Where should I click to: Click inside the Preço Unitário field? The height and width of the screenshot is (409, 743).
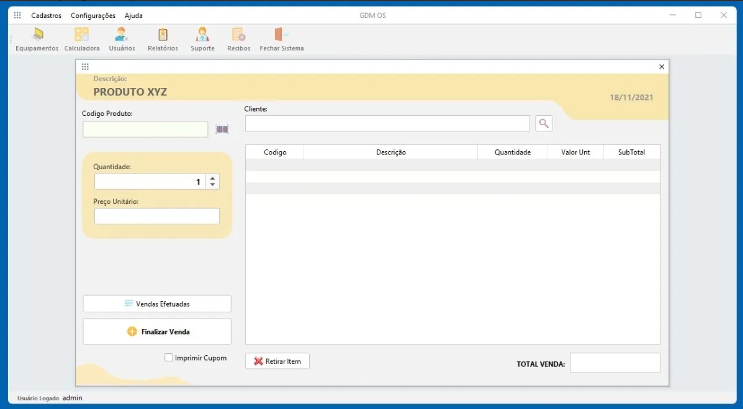click(x=156, y=216)
